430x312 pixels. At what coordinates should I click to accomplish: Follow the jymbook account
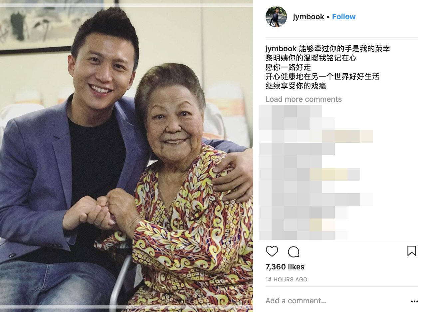344,17
